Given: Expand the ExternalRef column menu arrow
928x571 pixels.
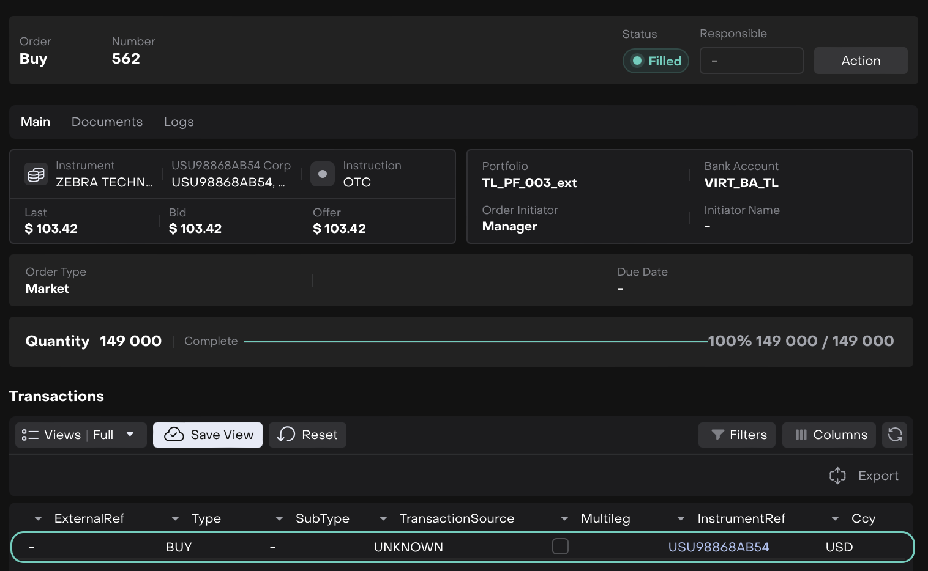Looking at the screenshot, I should 39,518.
